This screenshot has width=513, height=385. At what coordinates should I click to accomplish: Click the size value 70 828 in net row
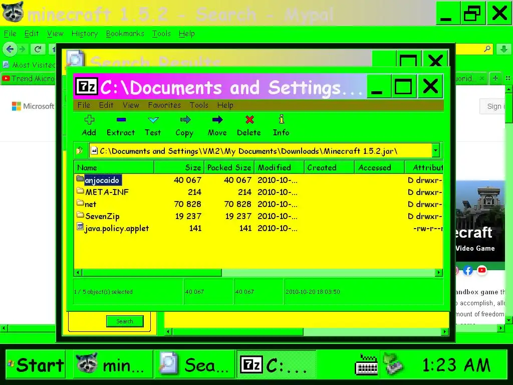coord(187,204)
